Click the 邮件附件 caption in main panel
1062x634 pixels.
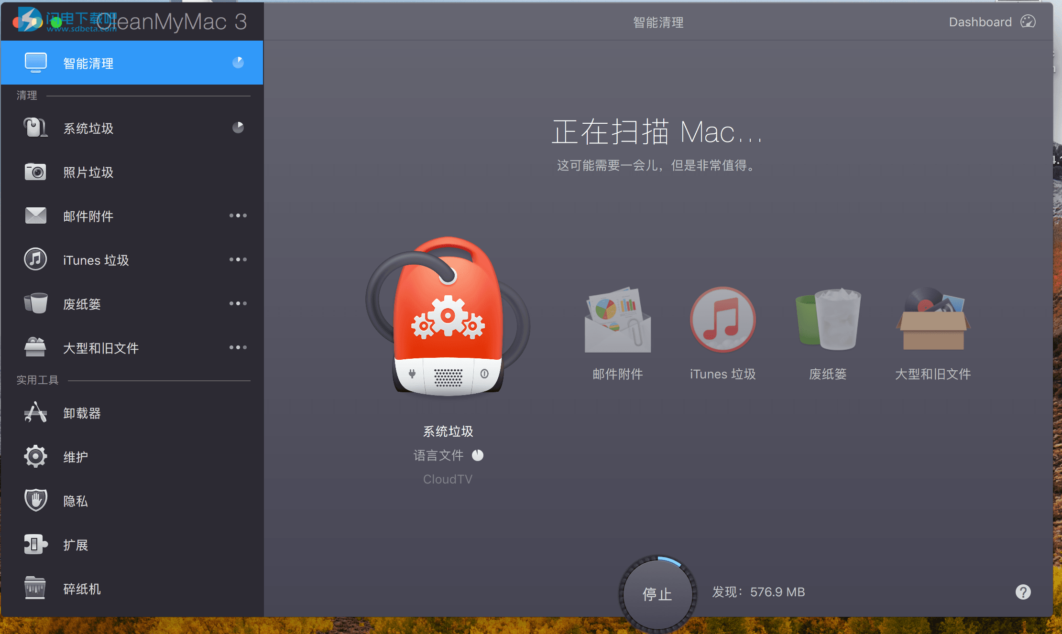618,374
